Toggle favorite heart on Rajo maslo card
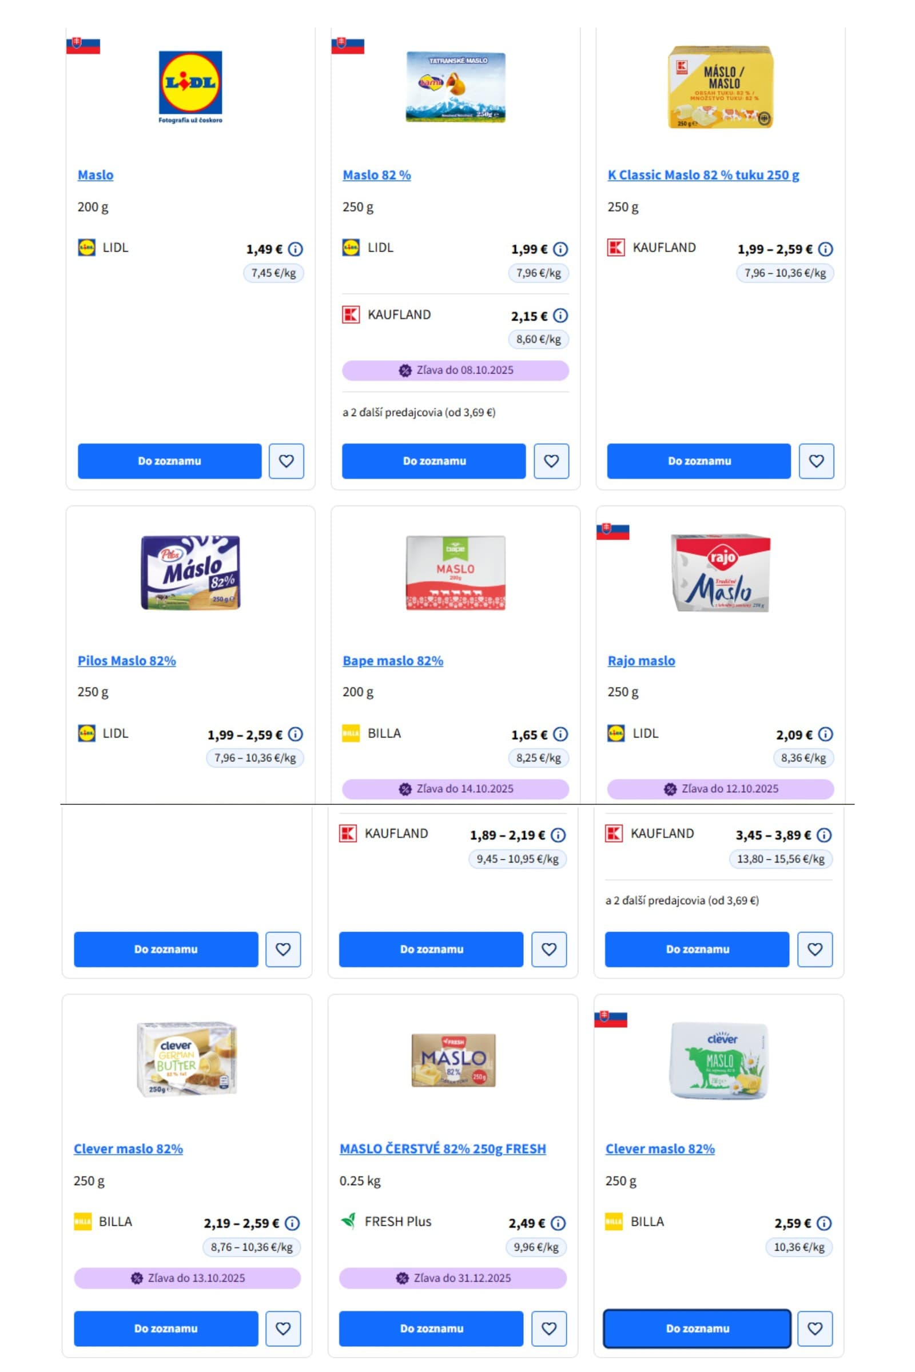This screenshot has width=915, height=1372. (814, 949)
